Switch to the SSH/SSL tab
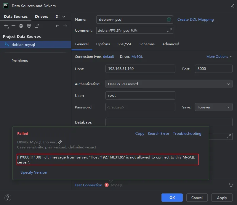Image resolution: width=237 pixels, height=205 pixels. pyautogui.click(x=125, y=44)
